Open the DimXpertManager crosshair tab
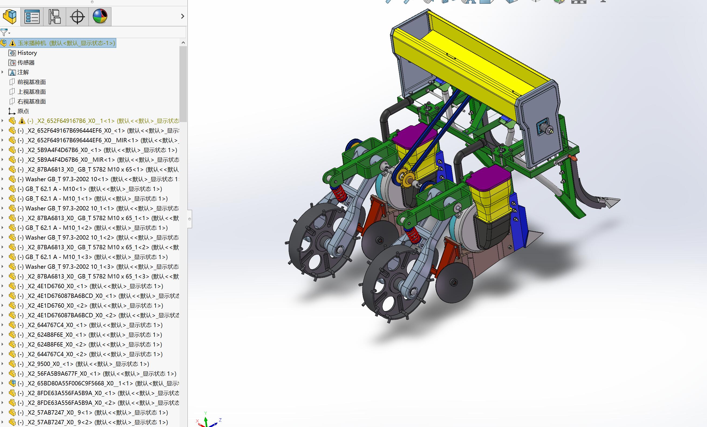 (77, 16)
